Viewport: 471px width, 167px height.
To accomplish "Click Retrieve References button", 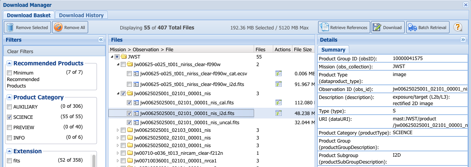I will tap(344, 28).
